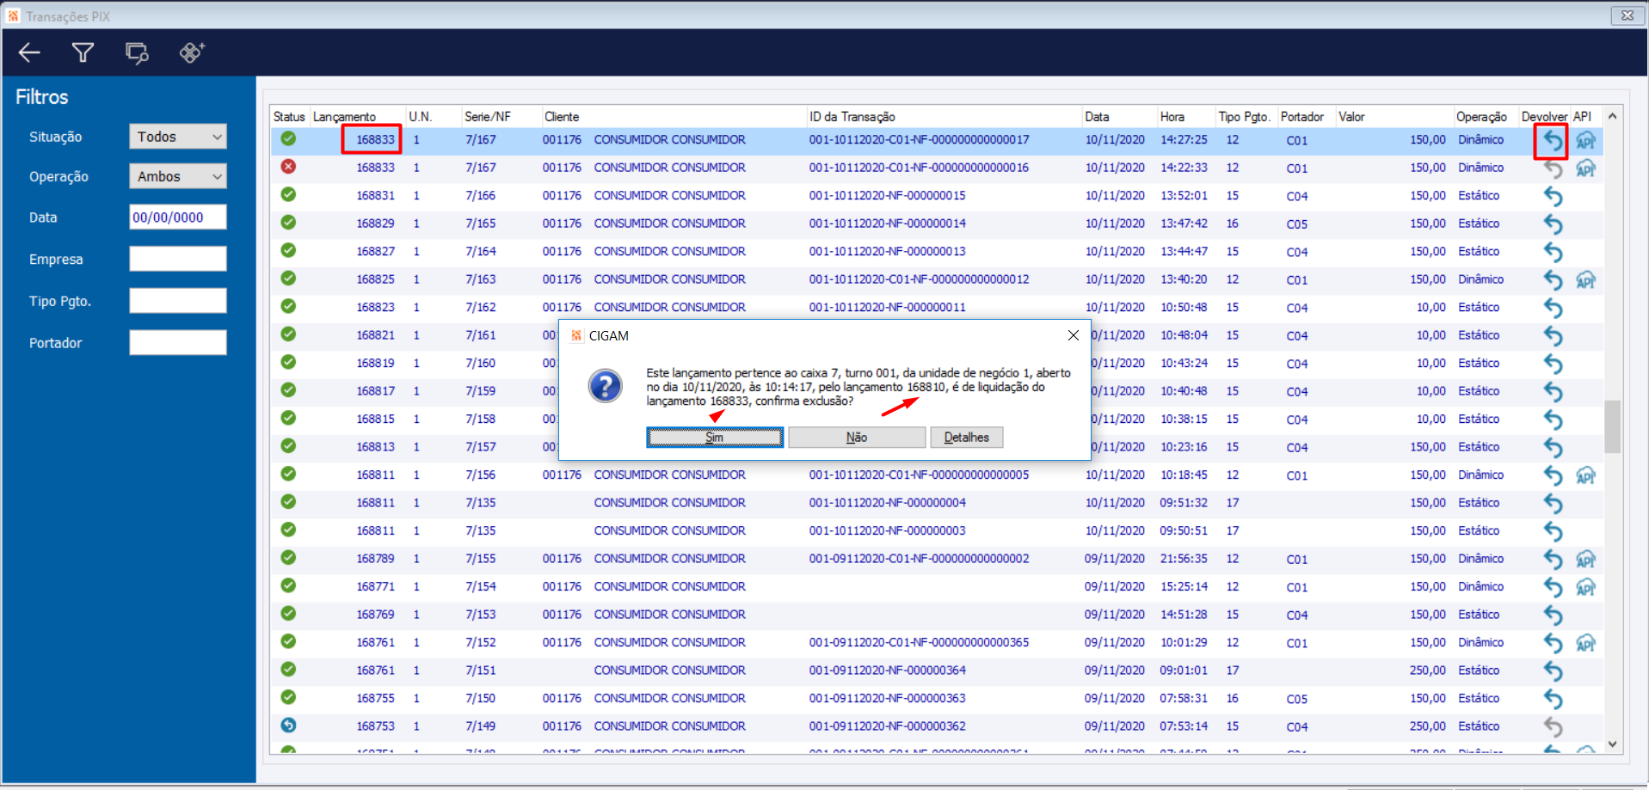The height and width of the screenshot is (790, 1649).
Task: Click the ID da Transação column header
Action: pos(852,117)
